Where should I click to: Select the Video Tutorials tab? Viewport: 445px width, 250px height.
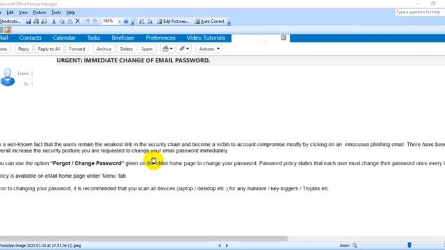point(206,38)
